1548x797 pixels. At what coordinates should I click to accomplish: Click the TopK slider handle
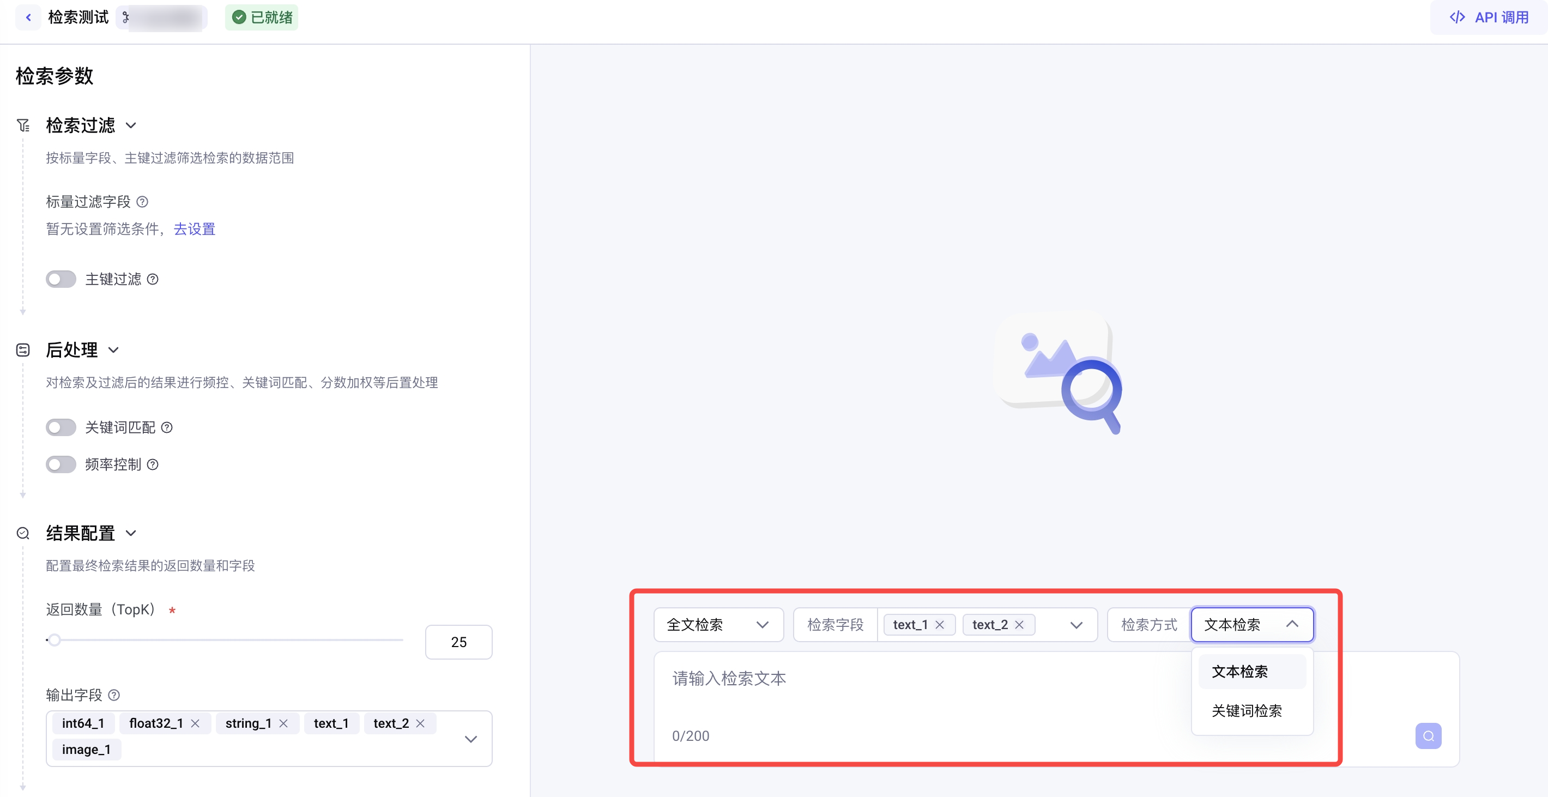point(54,640)
